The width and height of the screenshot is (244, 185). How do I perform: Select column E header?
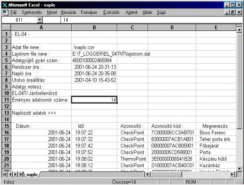click(216, 28)
